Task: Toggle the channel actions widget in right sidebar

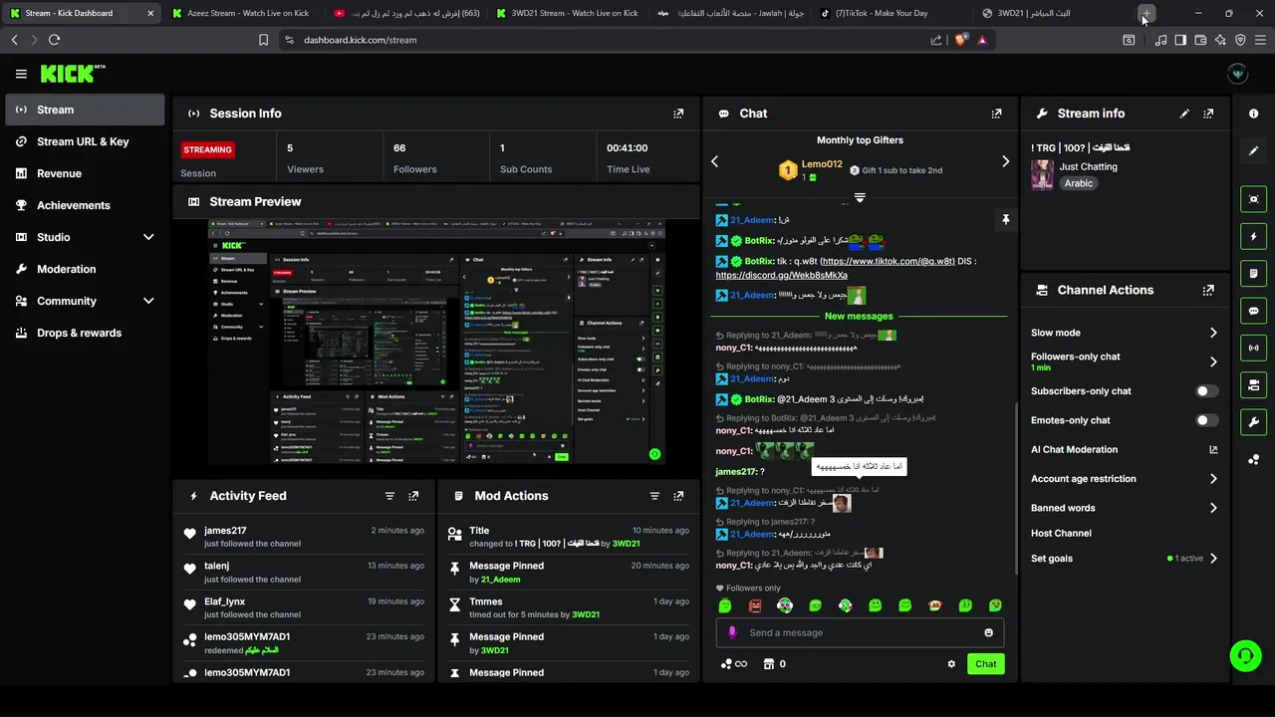Action: tap(1253, 384)
